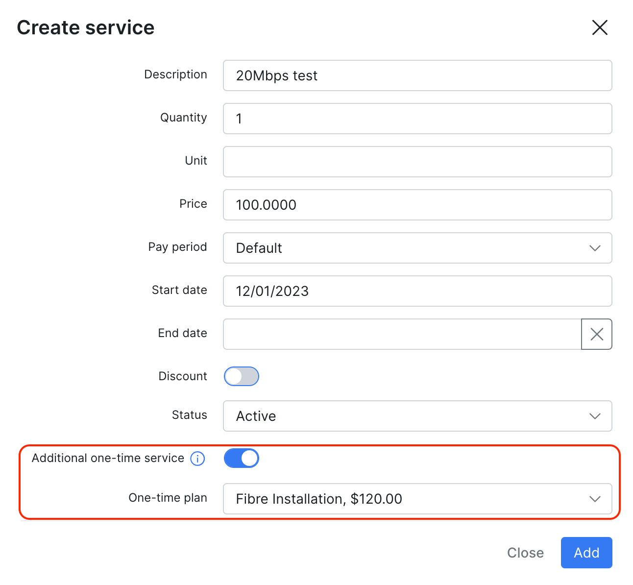This screenshot has width=633, height=585.
Task: Click the Add button
Action: pos(586,552)
